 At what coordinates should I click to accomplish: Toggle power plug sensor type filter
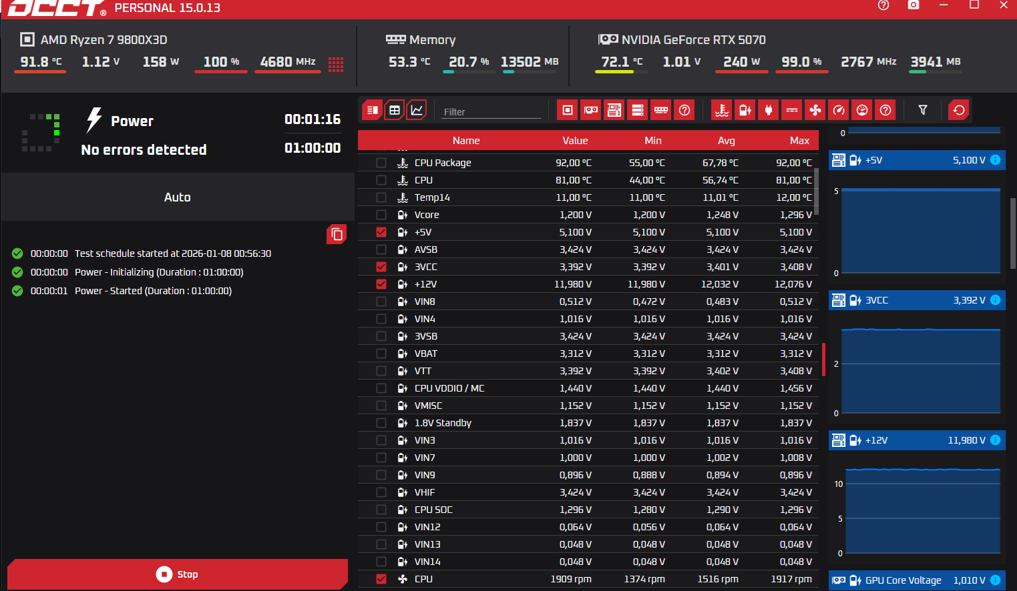coord(769,110)
